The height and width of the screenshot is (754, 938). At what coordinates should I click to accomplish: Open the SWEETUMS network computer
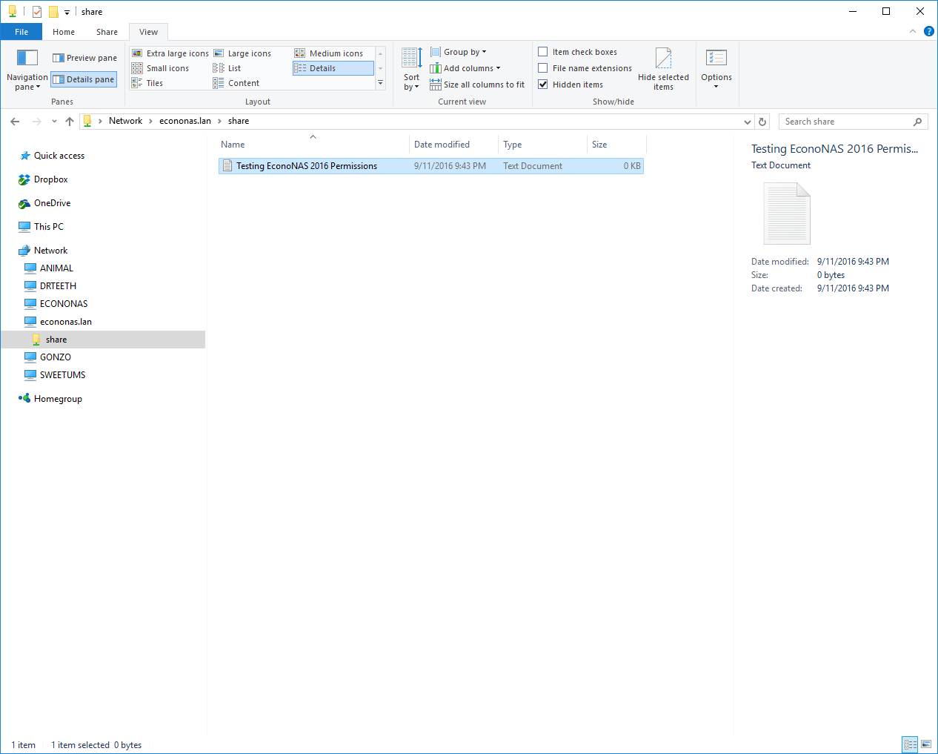point(63,375)
